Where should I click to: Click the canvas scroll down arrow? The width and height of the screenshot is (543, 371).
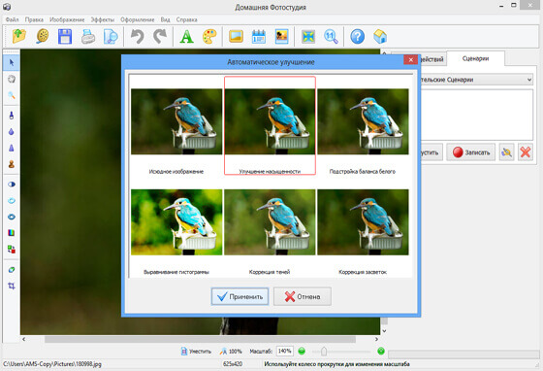tap(384, 331)
